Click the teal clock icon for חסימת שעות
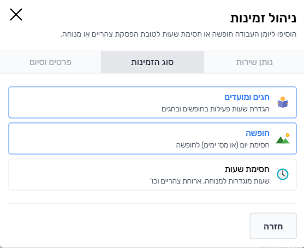This screenshot has height=248, width=304. pos(283,174)
